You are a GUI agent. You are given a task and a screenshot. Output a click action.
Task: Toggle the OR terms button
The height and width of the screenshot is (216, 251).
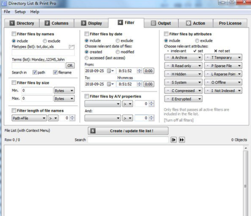pos(70,66)
